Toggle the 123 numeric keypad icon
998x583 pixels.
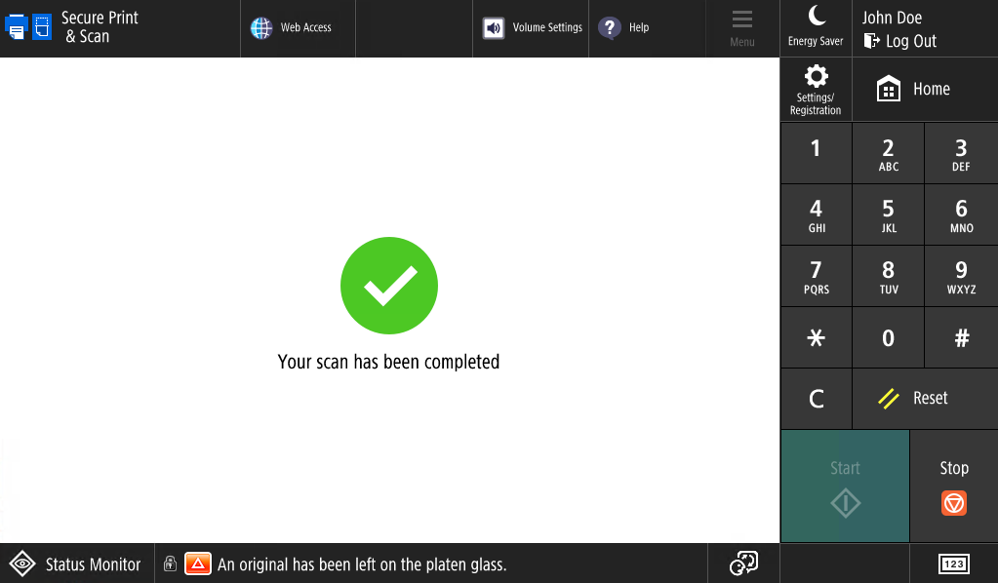point(953,564)
